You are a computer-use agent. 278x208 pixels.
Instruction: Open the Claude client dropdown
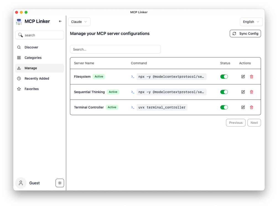pyautogui.click(x=79, y=22)
